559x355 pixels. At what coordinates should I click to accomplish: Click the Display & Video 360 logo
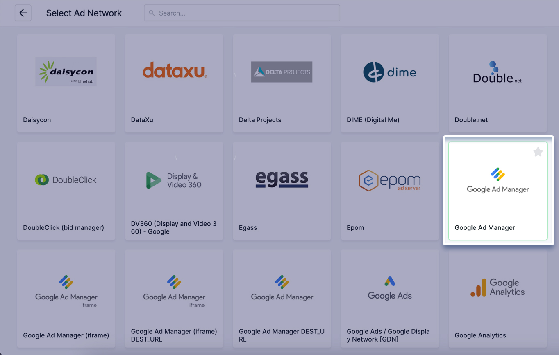coord(174,180)
